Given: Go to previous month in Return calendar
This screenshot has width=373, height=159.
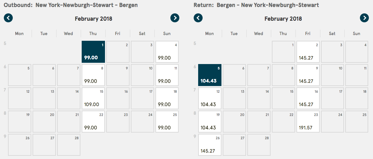Looking at the screenshot, I should click(x=198, y=18).
